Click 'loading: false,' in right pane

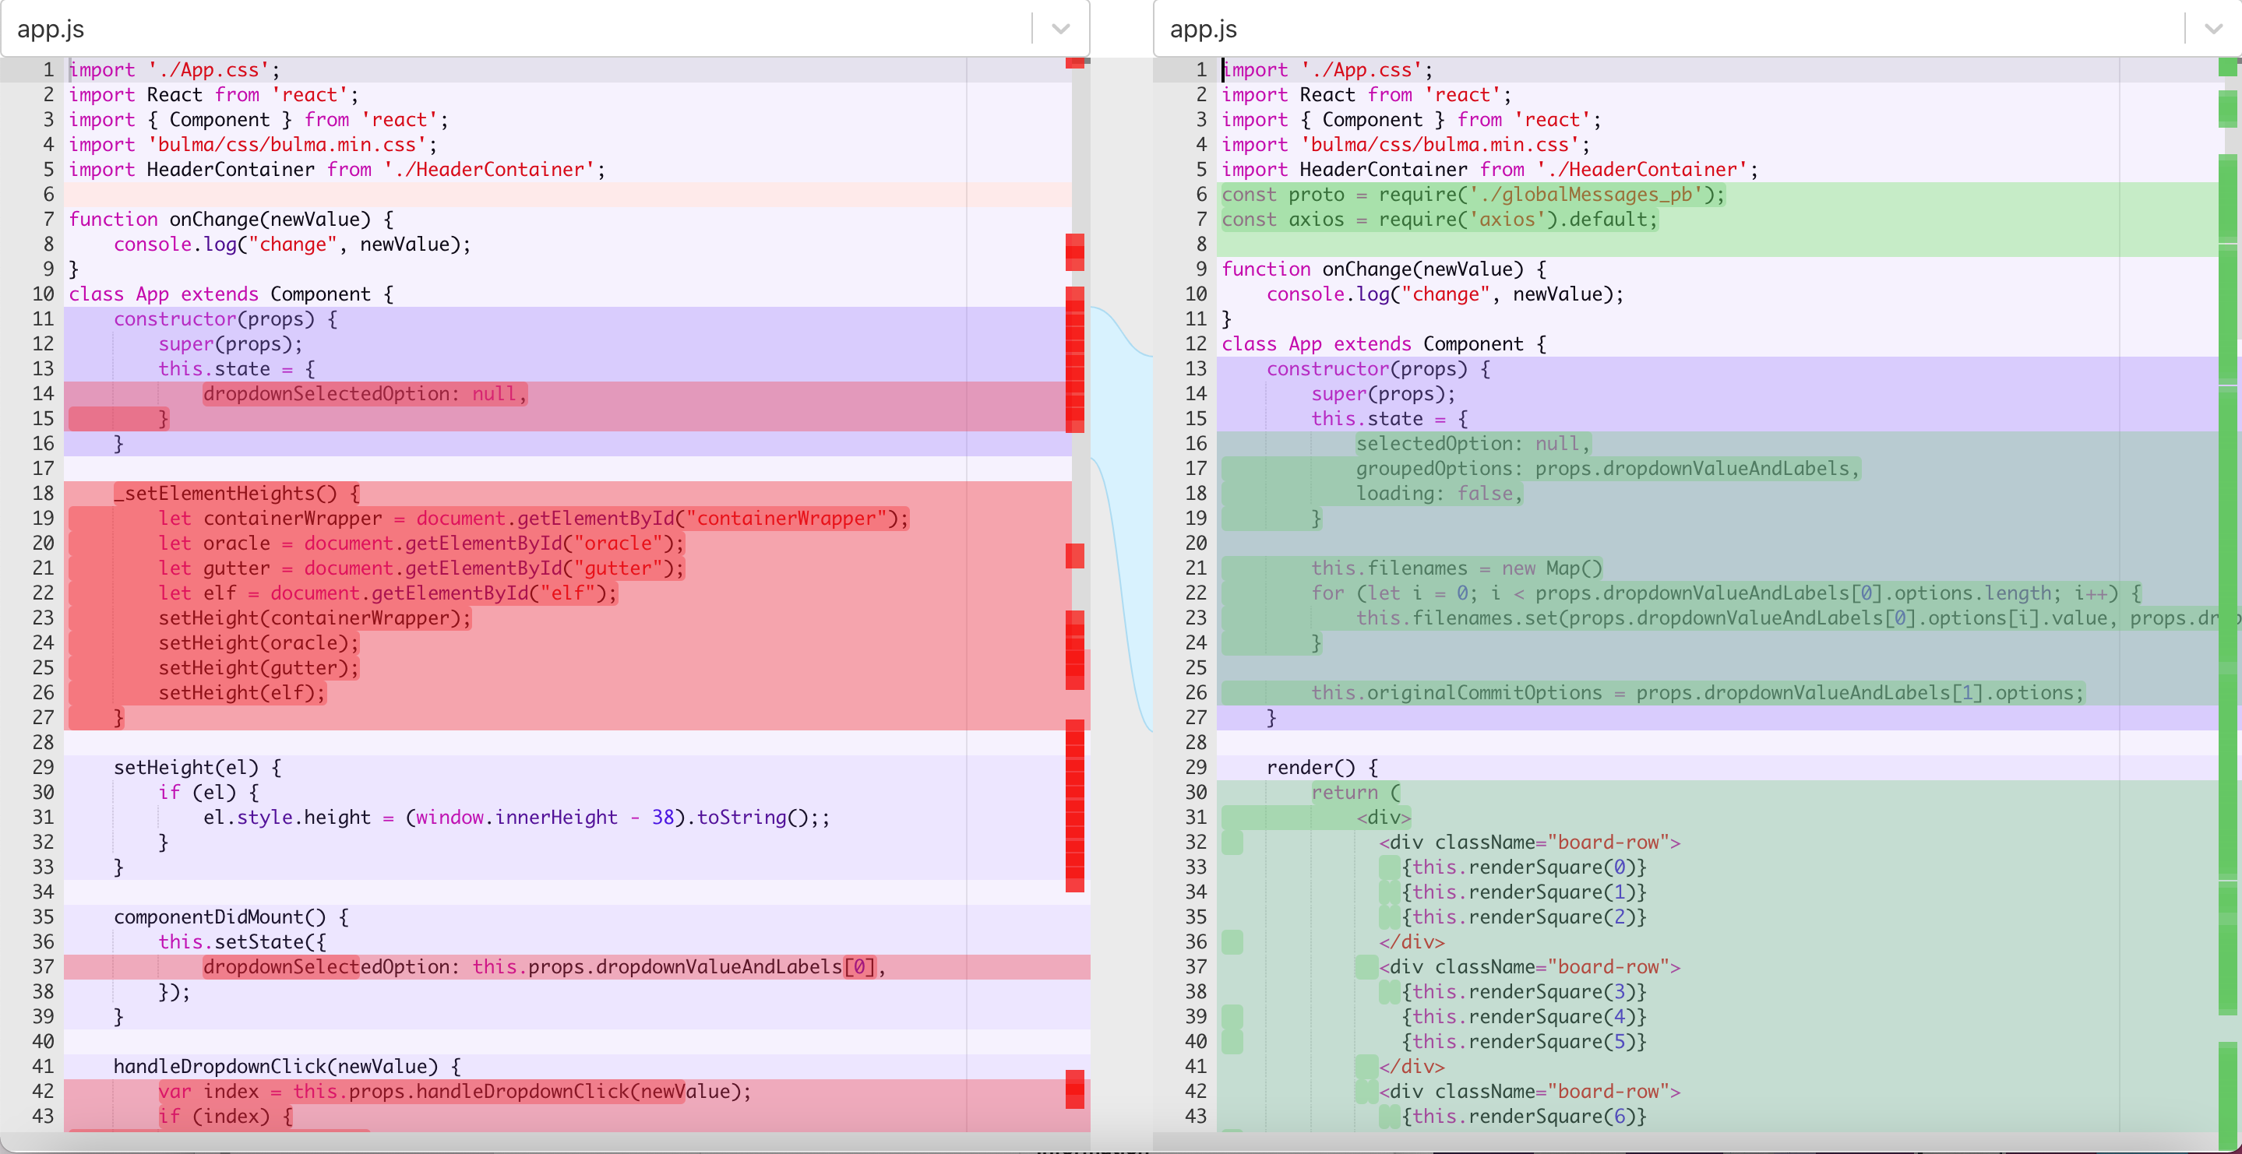pyautogui.click(x=1440, y=494)
